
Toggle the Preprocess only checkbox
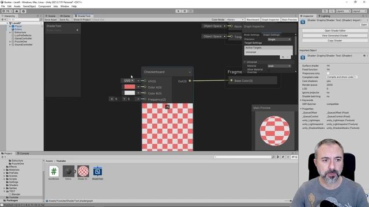click(328, 73)
